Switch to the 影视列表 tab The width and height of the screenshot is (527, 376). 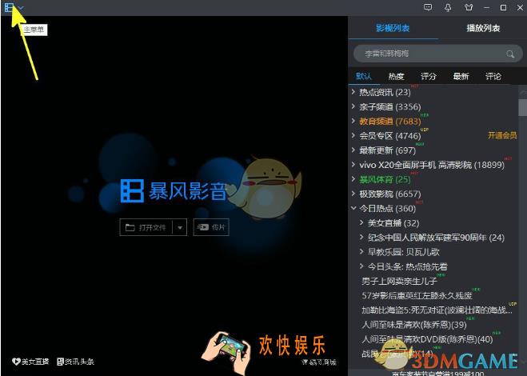(x=393, y=28)
